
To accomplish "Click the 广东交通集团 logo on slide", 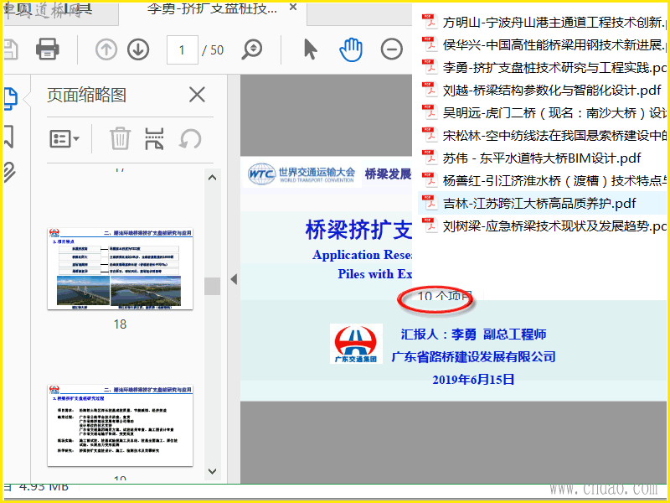I will pyautogui.click(x=356, y=344).
